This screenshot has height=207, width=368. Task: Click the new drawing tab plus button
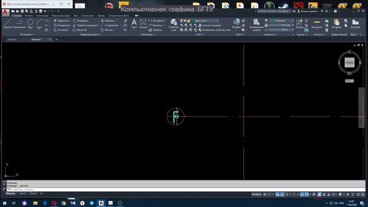coord(56,40)
